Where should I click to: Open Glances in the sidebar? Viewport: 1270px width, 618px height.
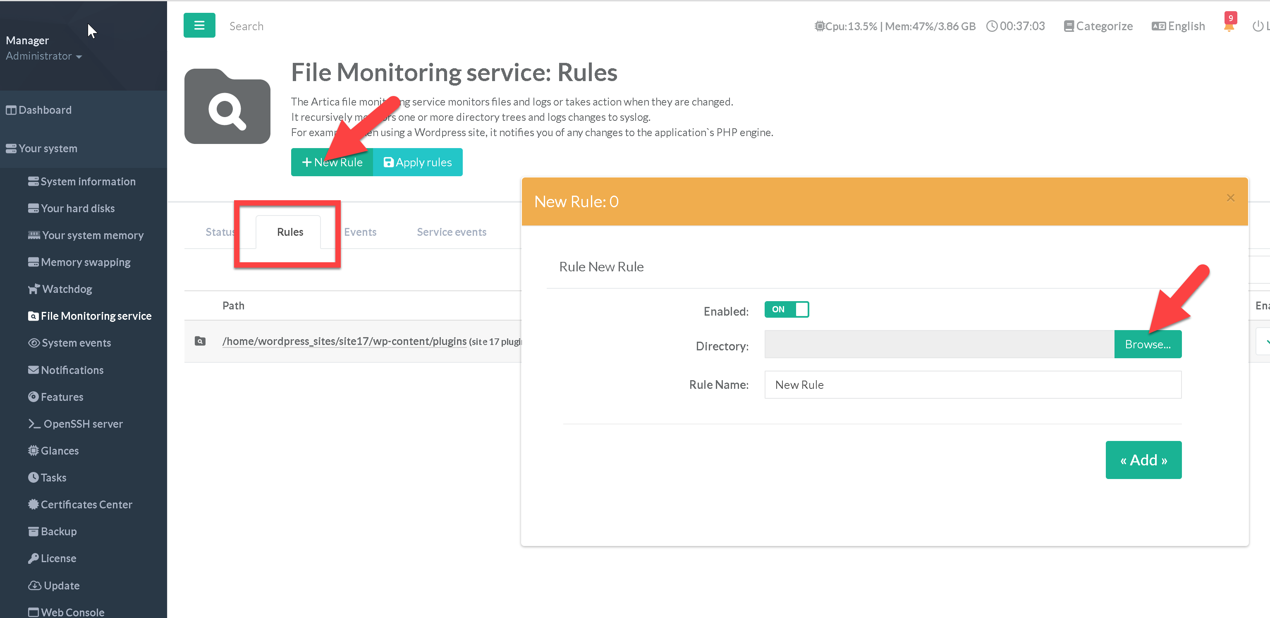(59, 450)
